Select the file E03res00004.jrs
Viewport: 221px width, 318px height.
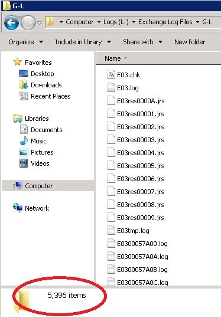[x=141, y=153]
